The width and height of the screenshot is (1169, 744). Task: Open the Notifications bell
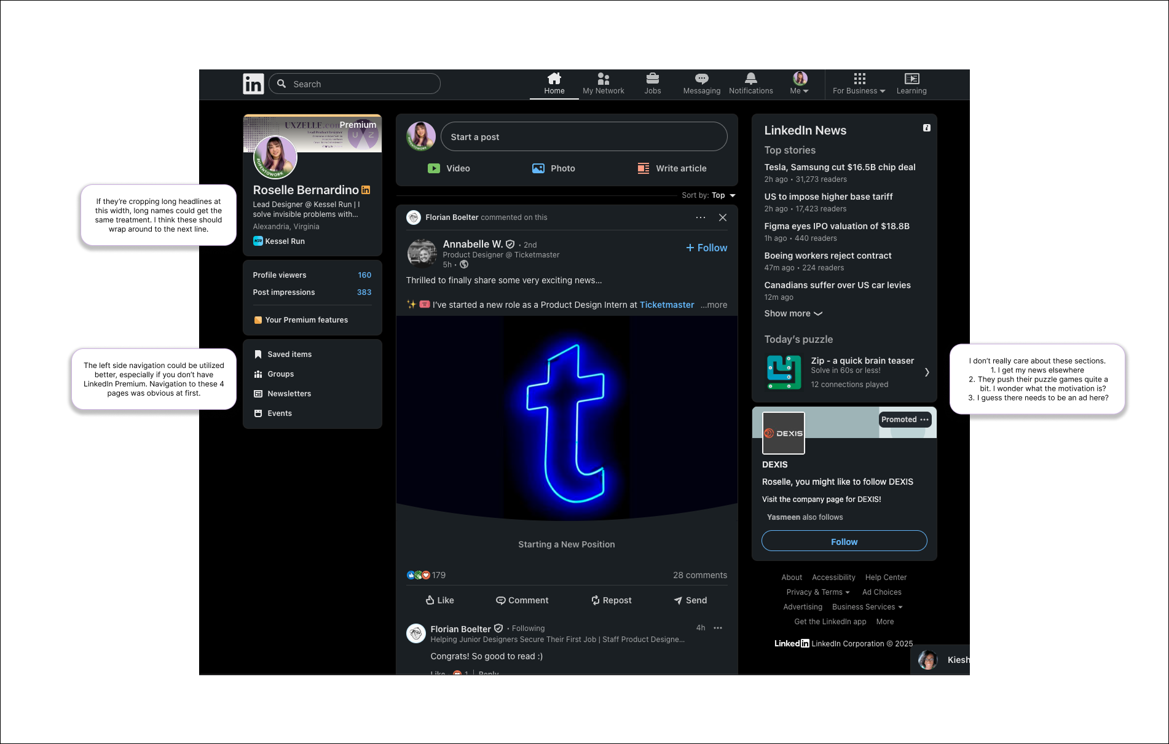point(750,84)
